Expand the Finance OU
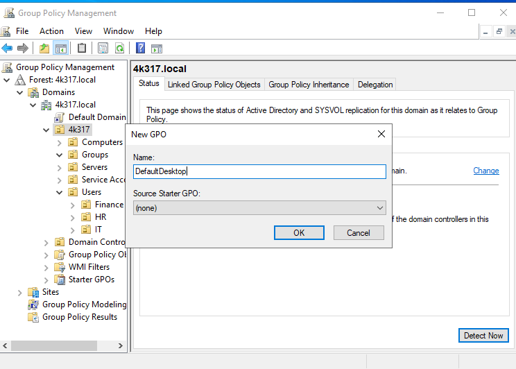 (x=73, y=205)
